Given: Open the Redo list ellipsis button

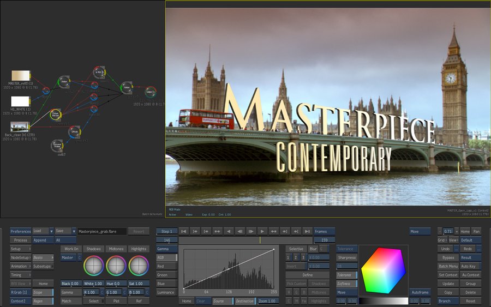Looking at the screenshot, I should (478, 249).
